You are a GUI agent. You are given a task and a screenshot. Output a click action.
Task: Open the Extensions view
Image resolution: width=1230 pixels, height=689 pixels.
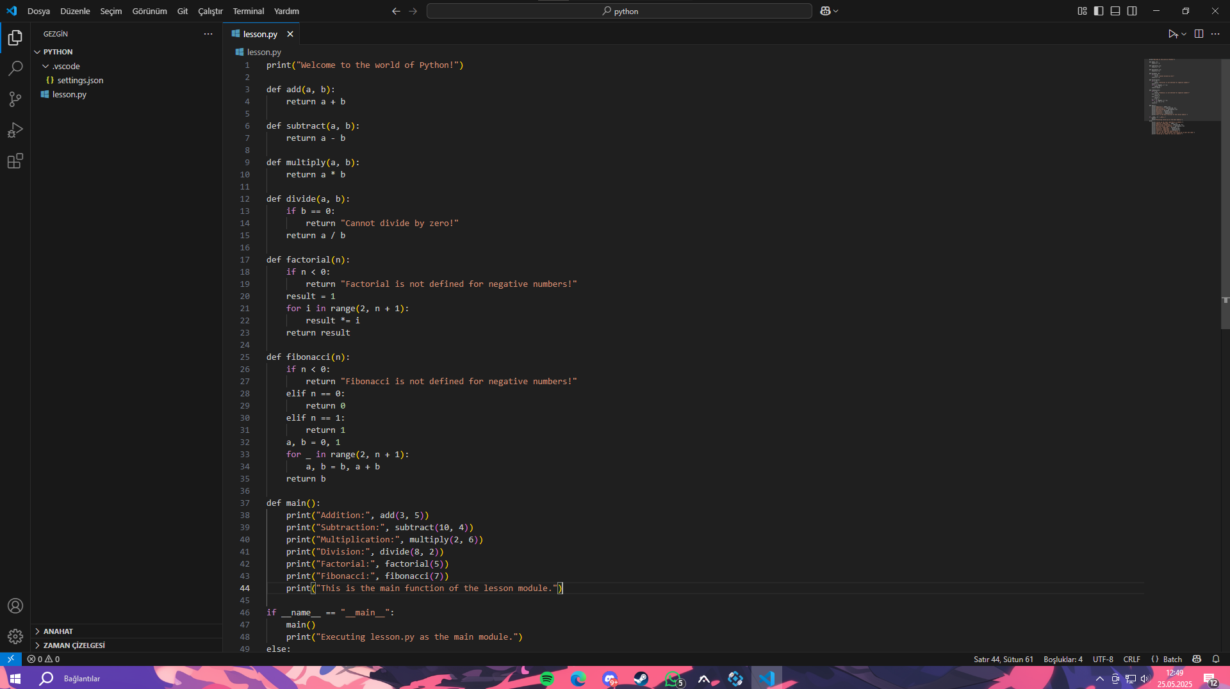point(15,161)
